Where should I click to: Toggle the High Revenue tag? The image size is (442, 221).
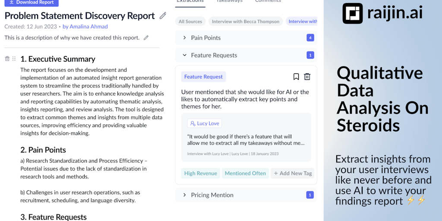click(200, 173)
